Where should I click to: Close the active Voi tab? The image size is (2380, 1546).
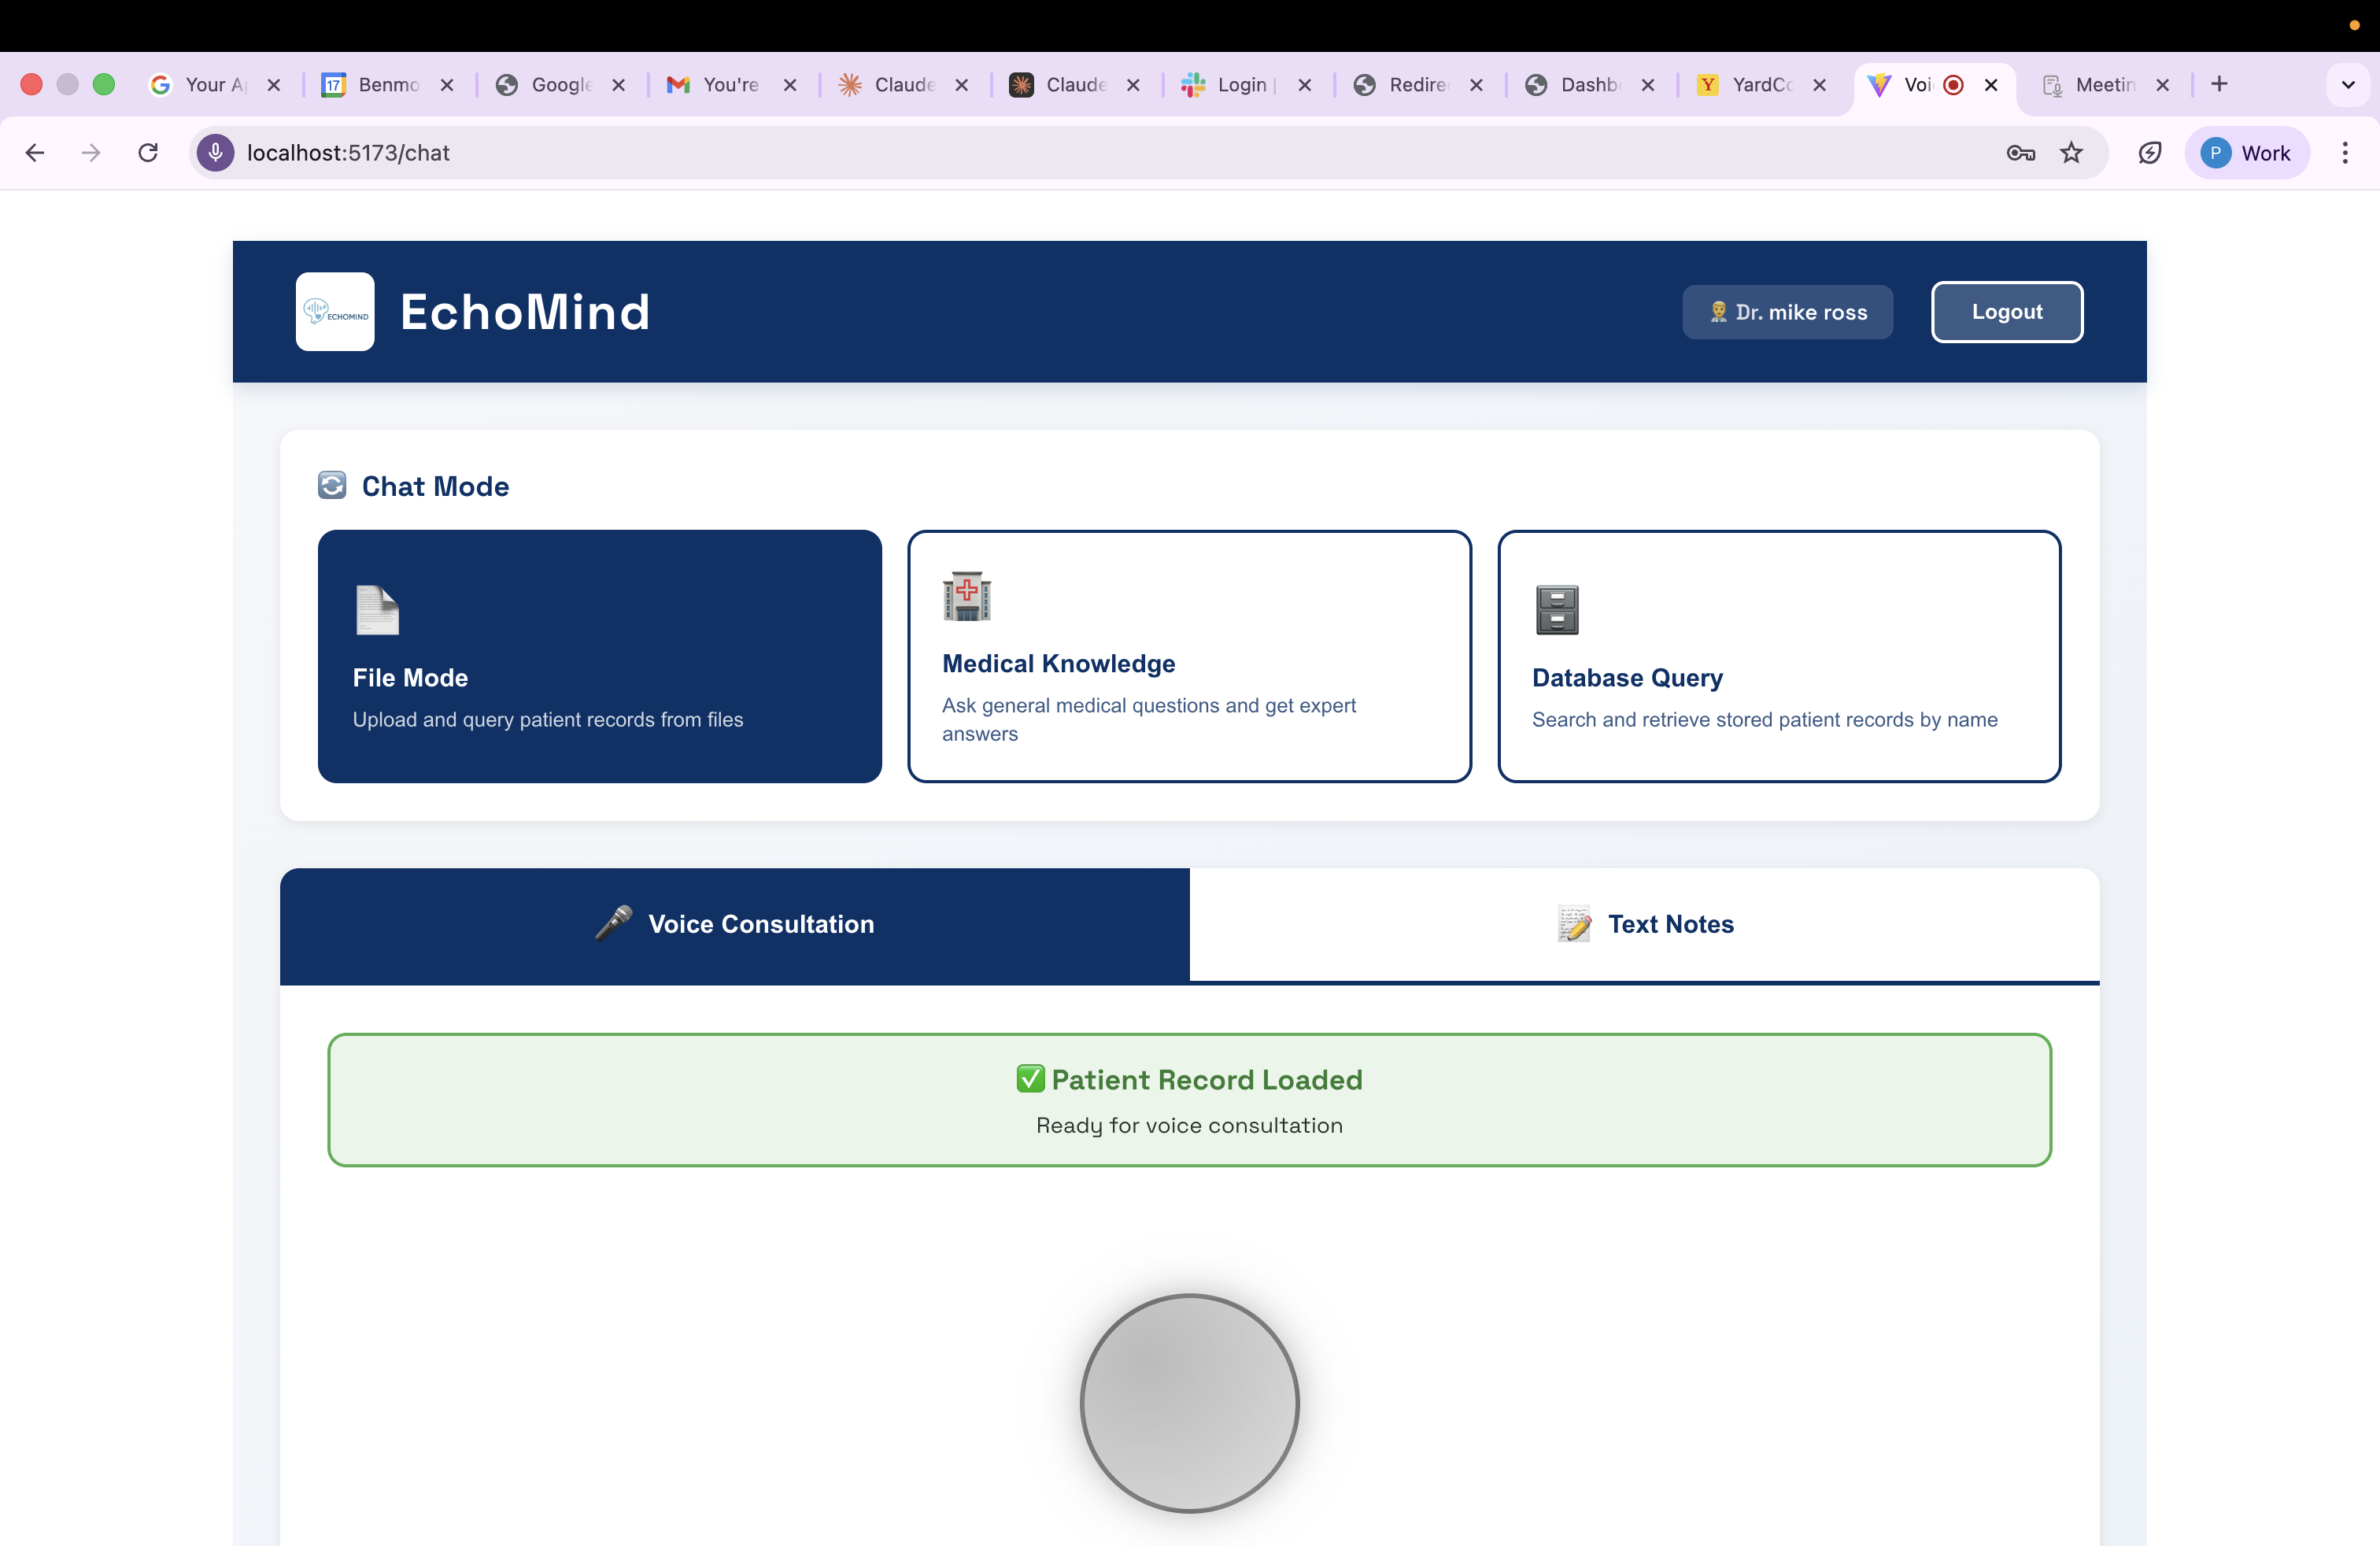coord(1991,85)
